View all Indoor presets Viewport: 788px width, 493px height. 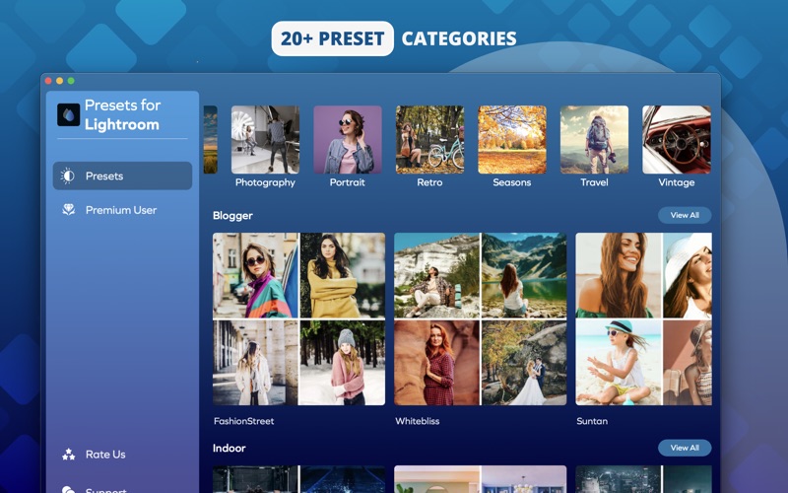tap(685, 448)
